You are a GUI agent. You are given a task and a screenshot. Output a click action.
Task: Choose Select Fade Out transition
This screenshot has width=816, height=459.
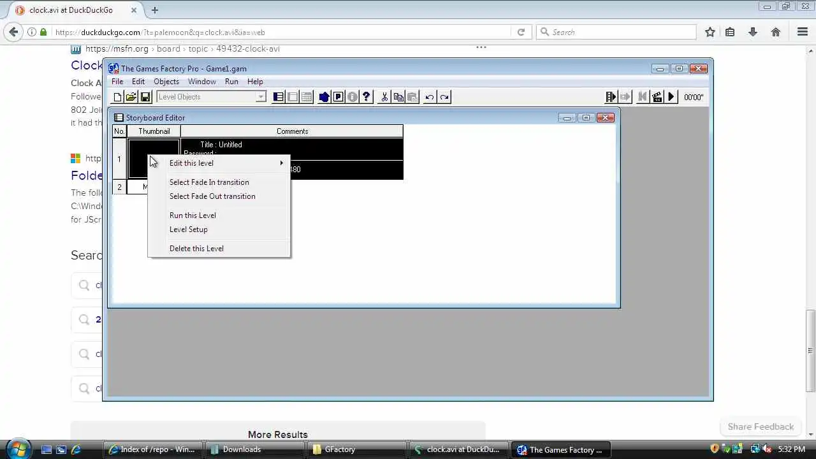(219, 196)
